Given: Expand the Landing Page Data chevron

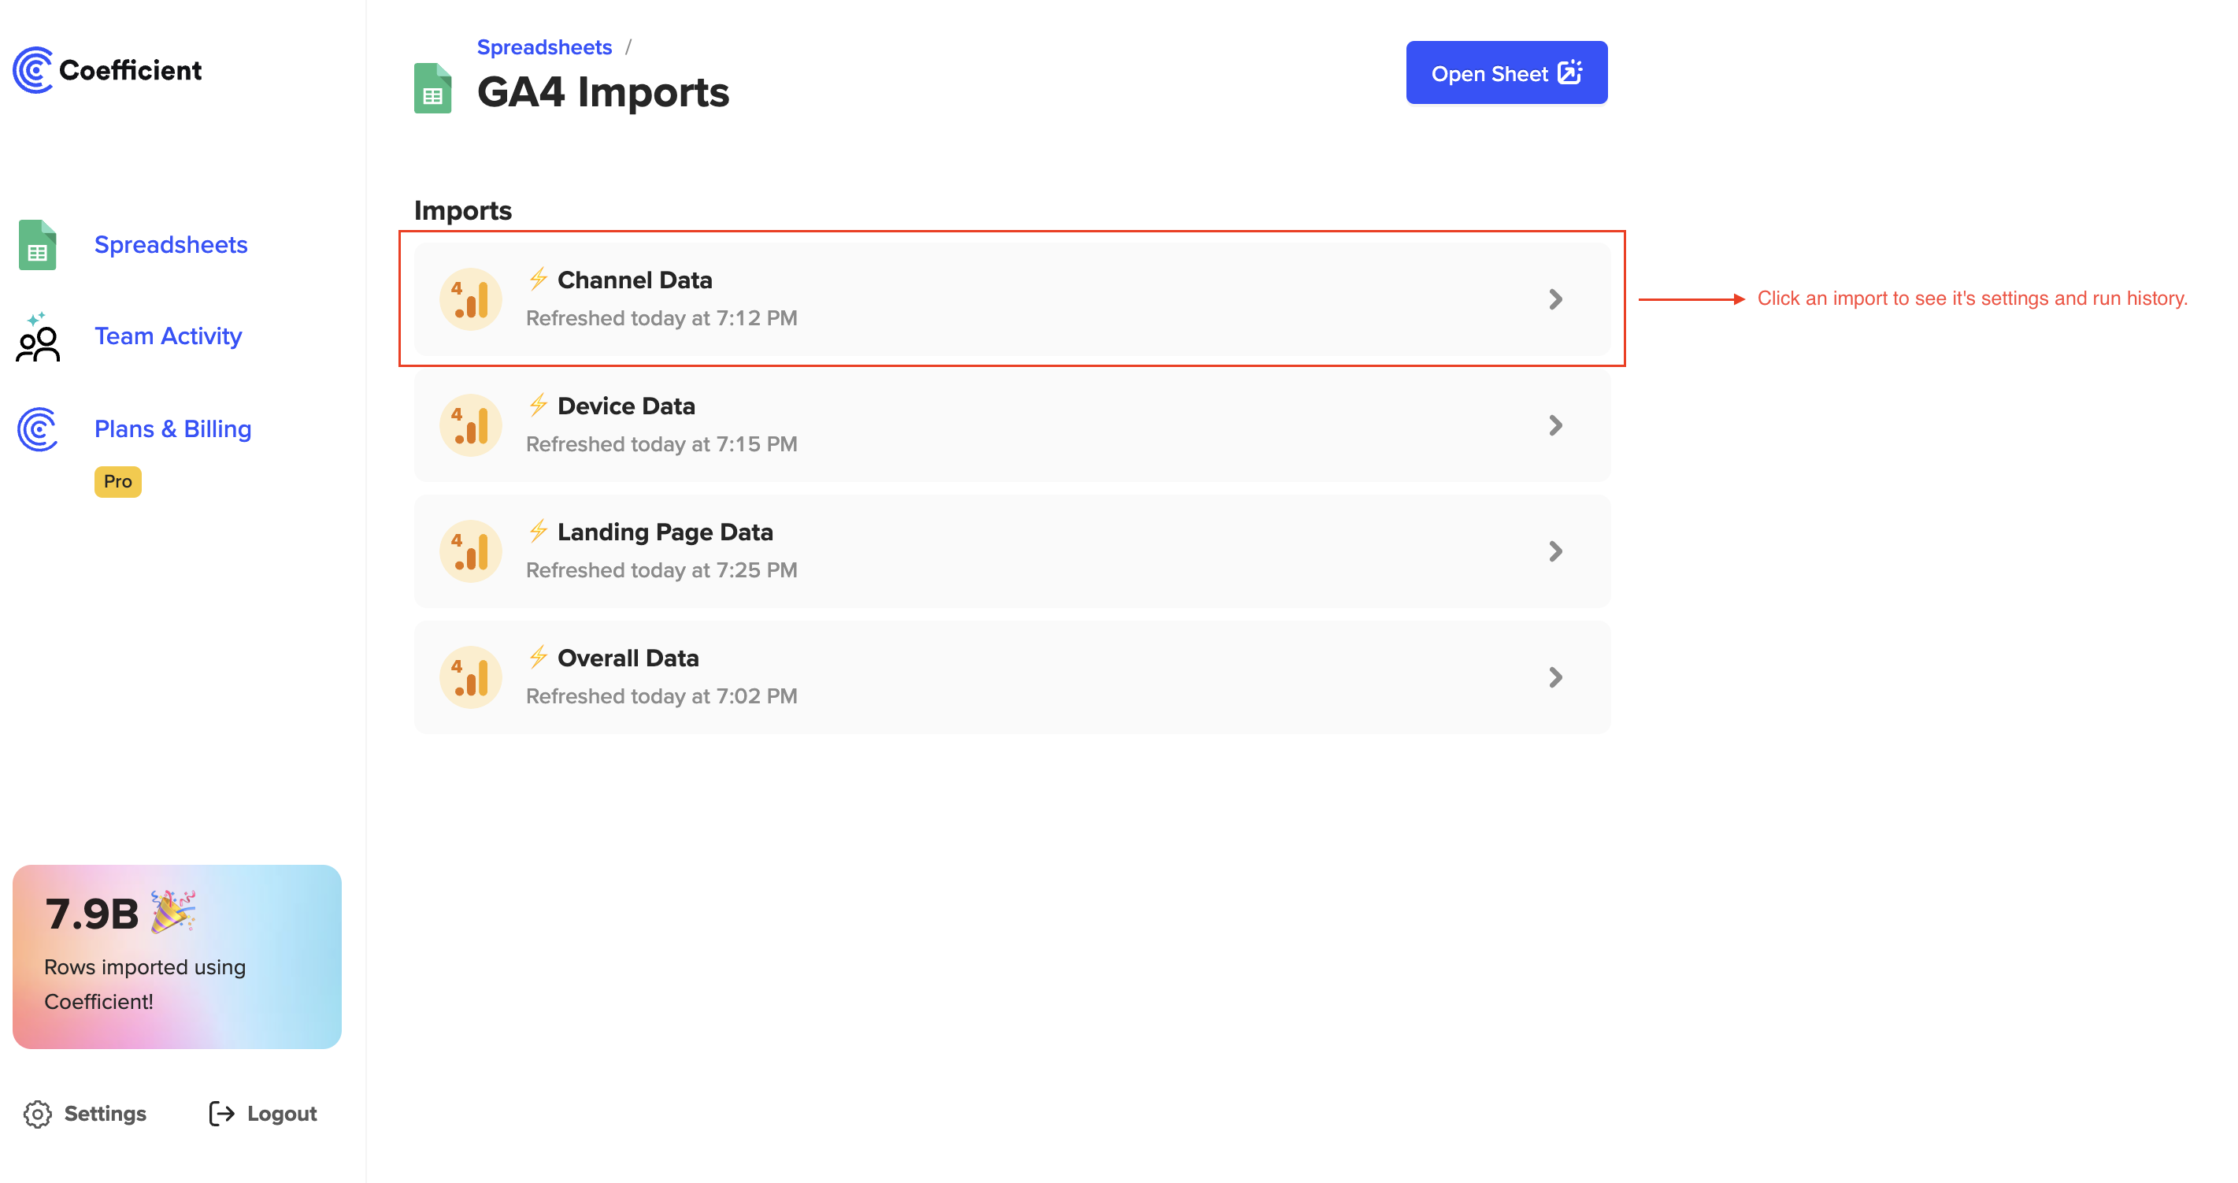Looking at the screenshot, I should [1555, 551].
